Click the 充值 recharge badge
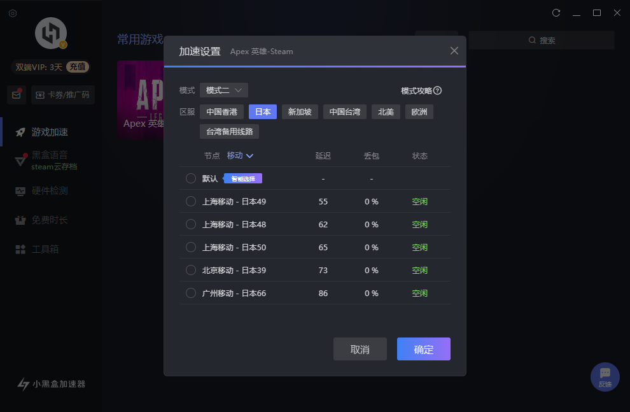The height and width of the screenshot is (412, 630). point(78,67)
